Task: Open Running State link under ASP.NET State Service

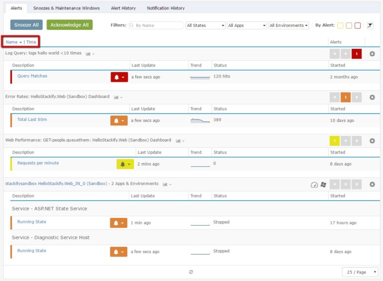Action: click(31, 222)
